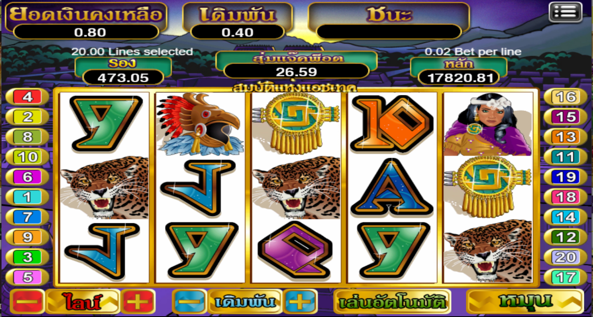This screenshot has height=317, width=593.
Task: Select payline 17 green marker
Action: point(566,277)
